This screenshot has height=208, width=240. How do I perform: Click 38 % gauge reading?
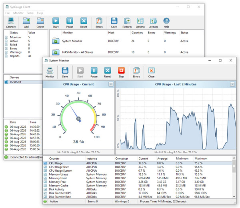(78, 142)
